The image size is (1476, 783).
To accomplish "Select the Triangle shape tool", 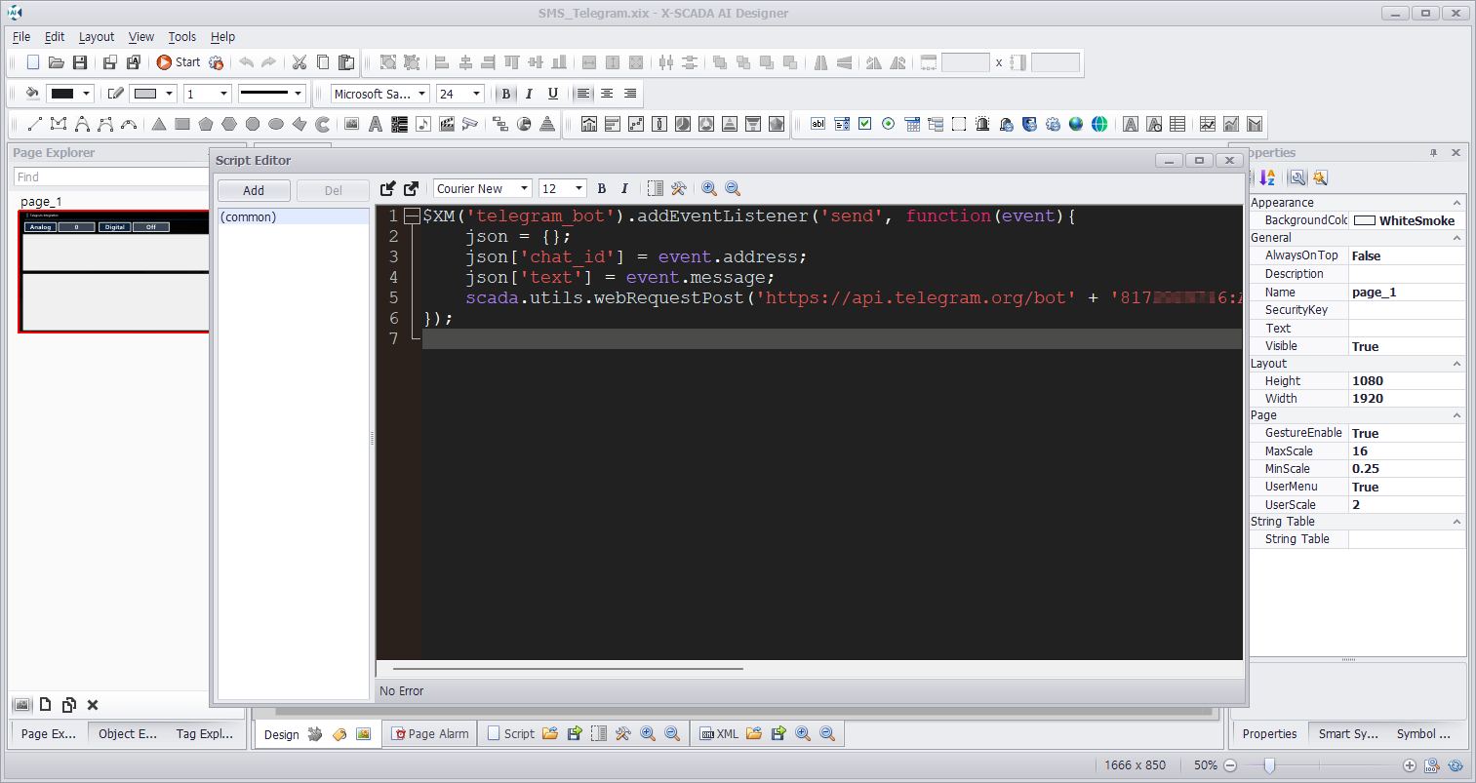I will point(158,124).
